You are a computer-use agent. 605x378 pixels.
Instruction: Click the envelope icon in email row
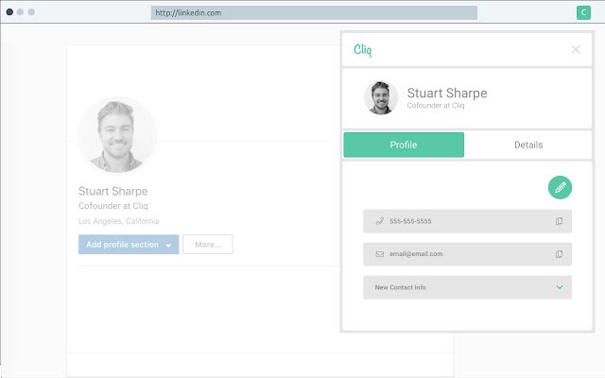(380, 254)
